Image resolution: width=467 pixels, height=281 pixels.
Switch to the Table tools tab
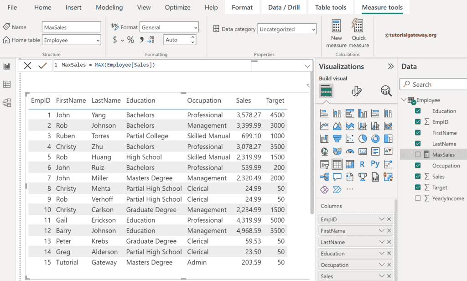[x=331, y=7]
